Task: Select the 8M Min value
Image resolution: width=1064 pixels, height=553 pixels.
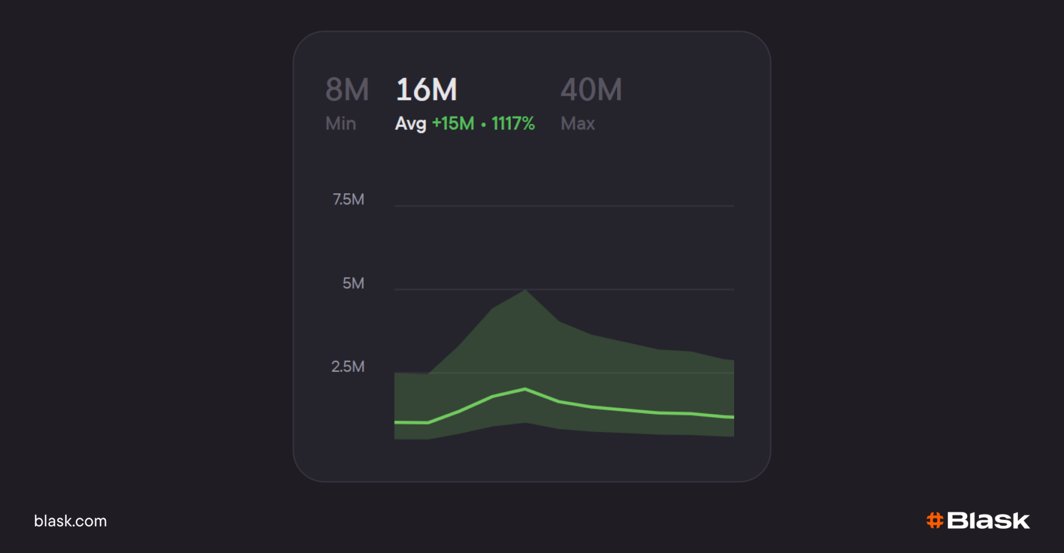Action: click(347, 89)
